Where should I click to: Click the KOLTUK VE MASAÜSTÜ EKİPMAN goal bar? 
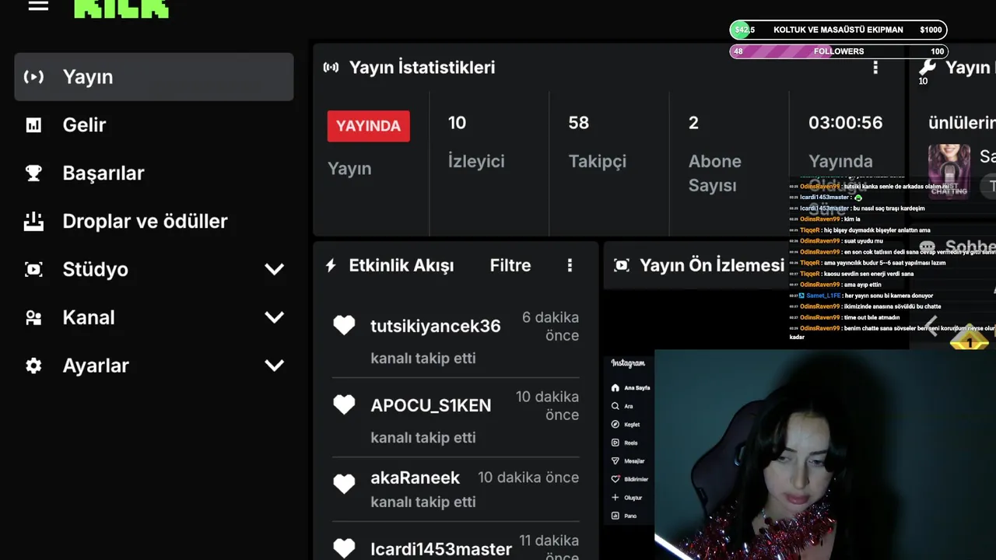[838, 30]
